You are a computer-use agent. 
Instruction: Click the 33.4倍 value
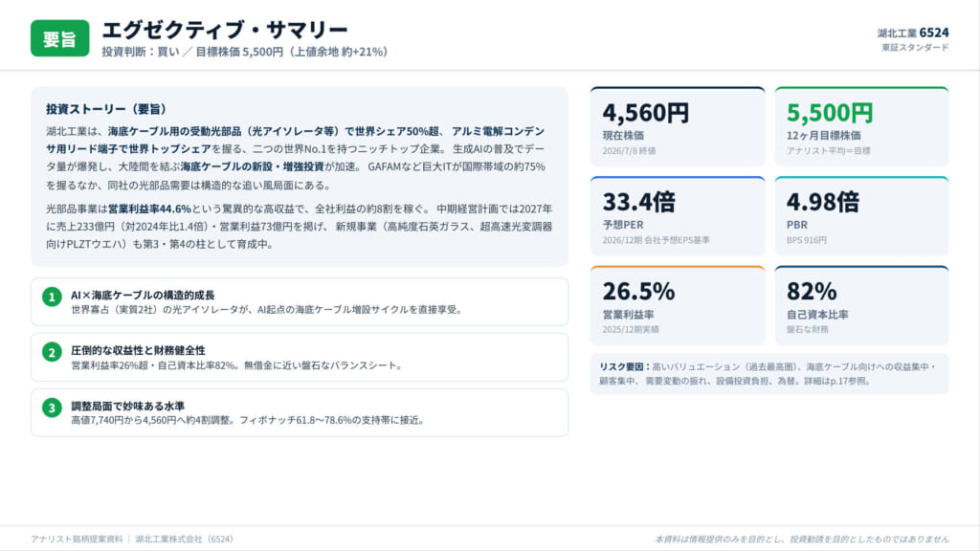pyautogui.click(x=638, y=203)
